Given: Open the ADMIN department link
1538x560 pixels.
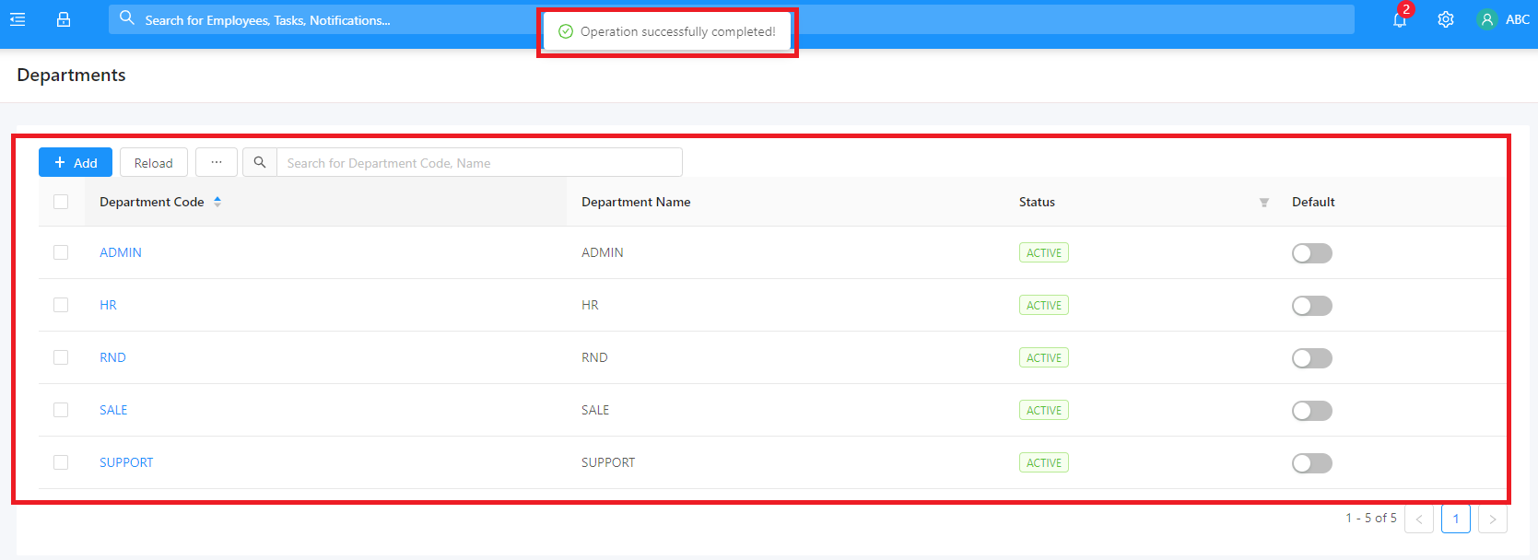Looking at the screenshot, I should coord(121,252).
